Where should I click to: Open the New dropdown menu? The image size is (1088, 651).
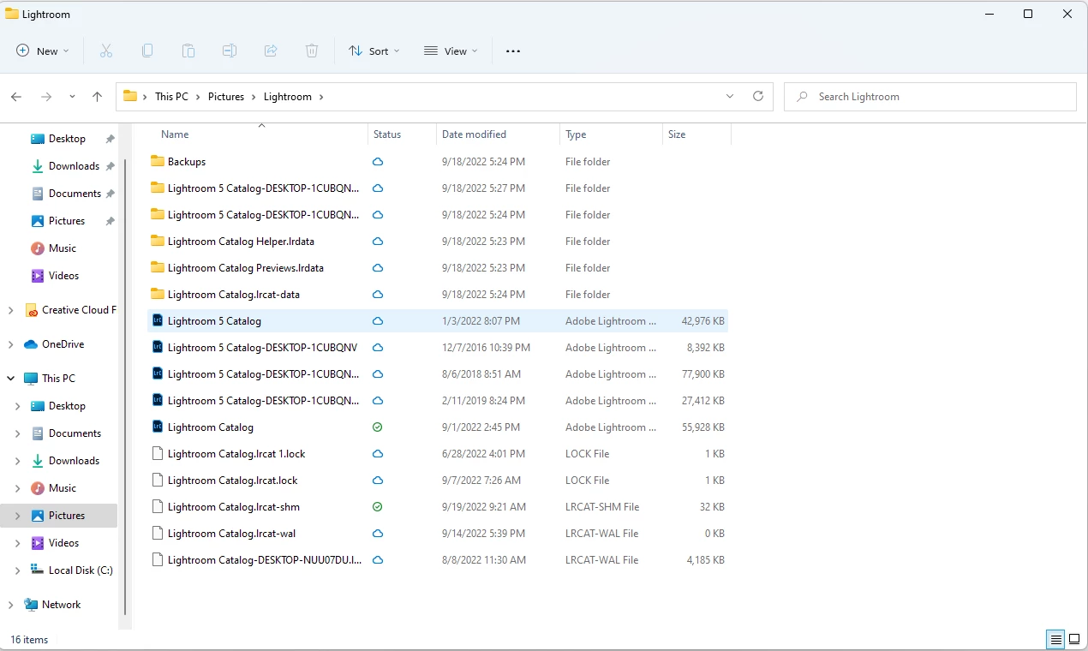pyautogui.click(x=43, y=51)
